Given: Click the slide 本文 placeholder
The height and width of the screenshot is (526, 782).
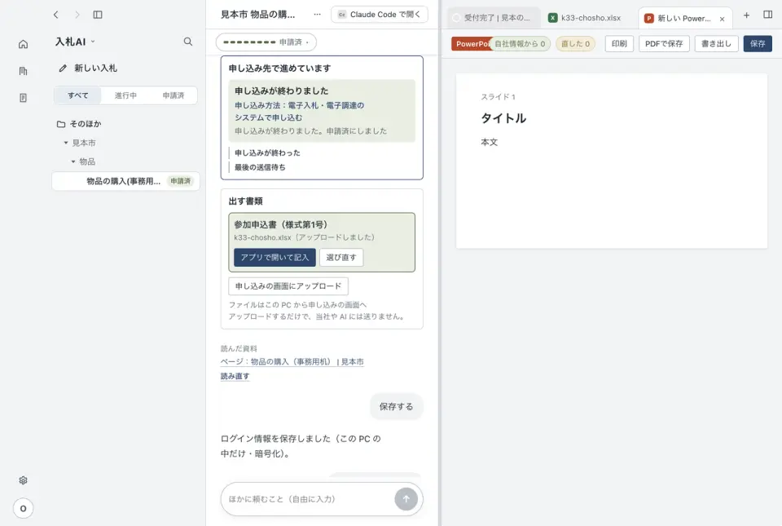Looking at the screenshot, I should pos(490,142).
